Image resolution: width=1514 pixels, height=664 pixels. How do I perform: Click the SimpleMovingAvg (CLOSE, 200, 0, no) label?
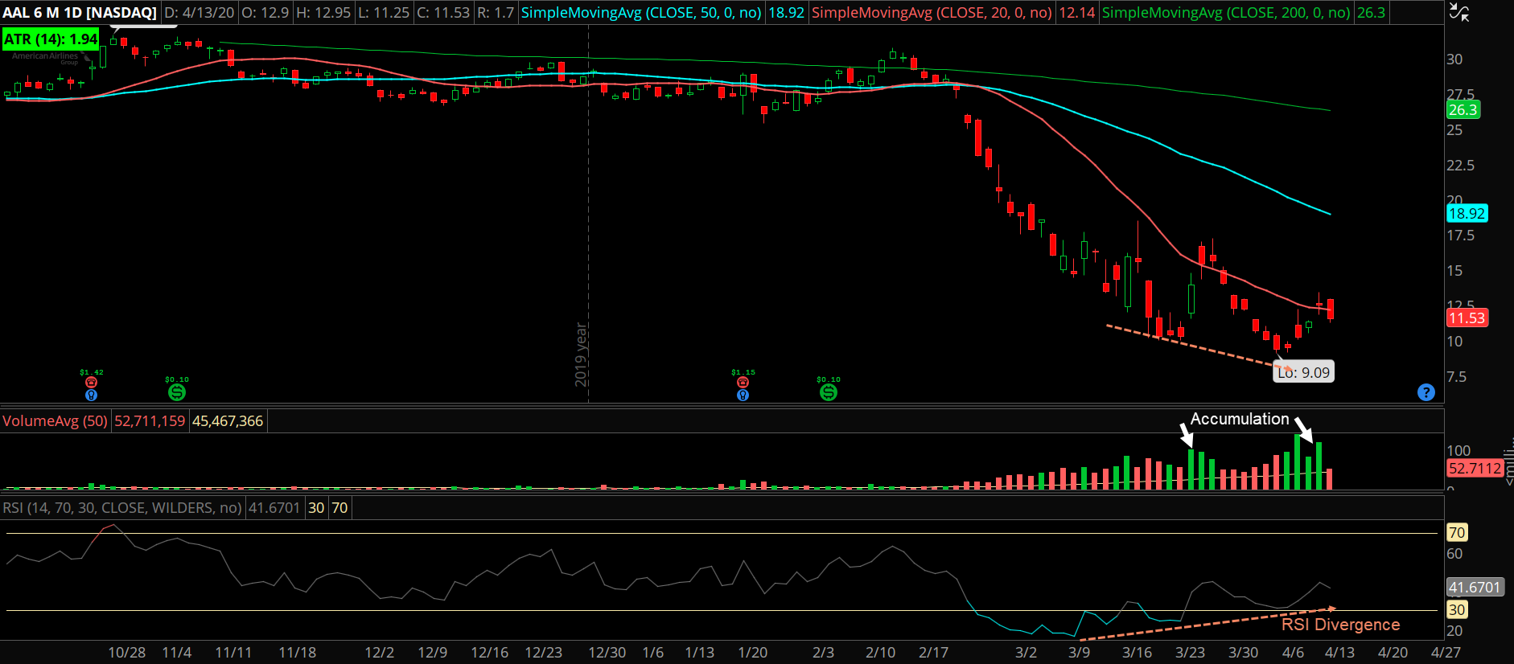coord(1226,13)
